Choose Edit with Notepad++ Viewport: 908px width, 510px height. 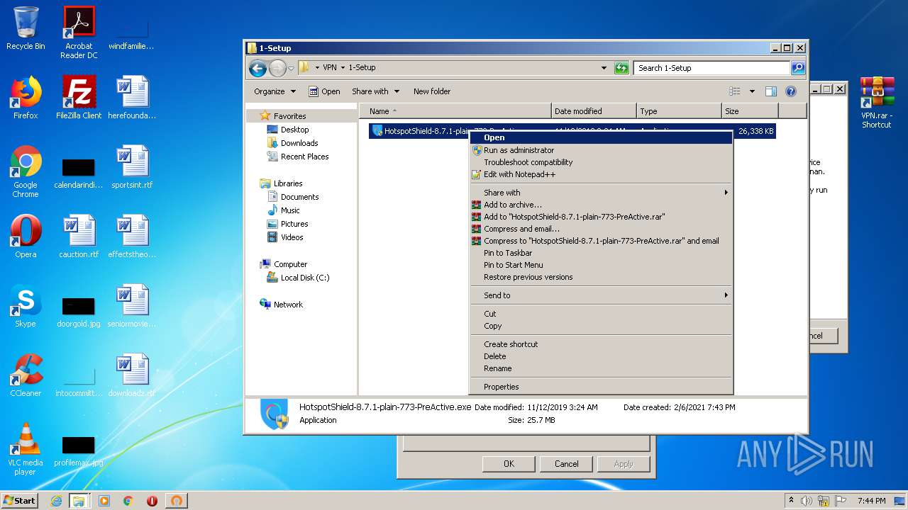[x=601, y=174]
